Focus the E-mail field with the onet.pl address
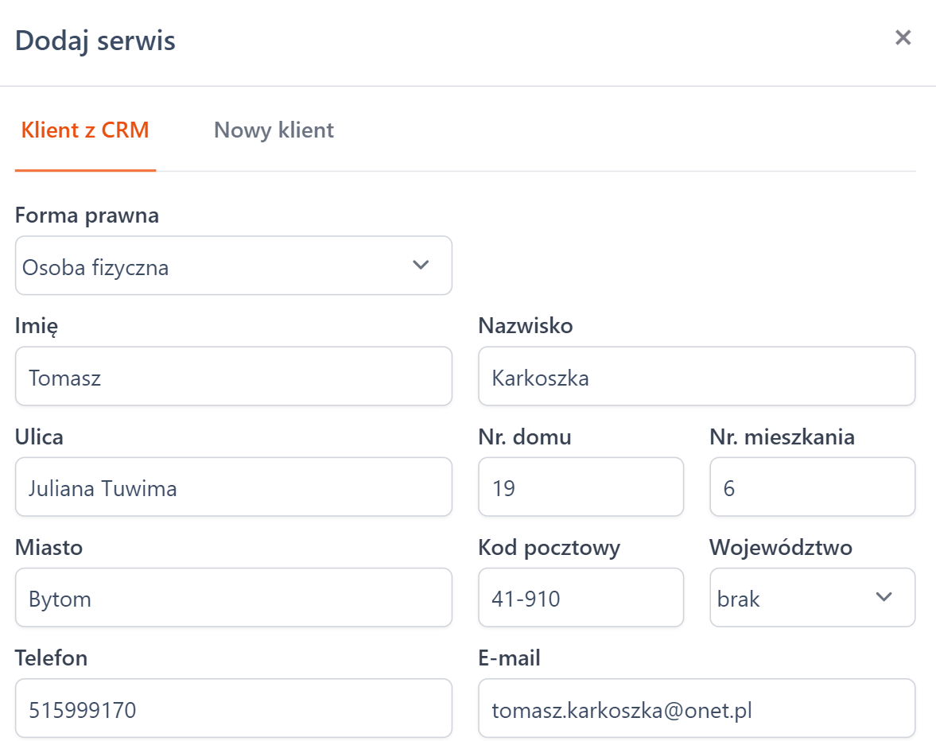Image resolution: width=936 pixels, height=741 pixels. [x=696, y=708]
